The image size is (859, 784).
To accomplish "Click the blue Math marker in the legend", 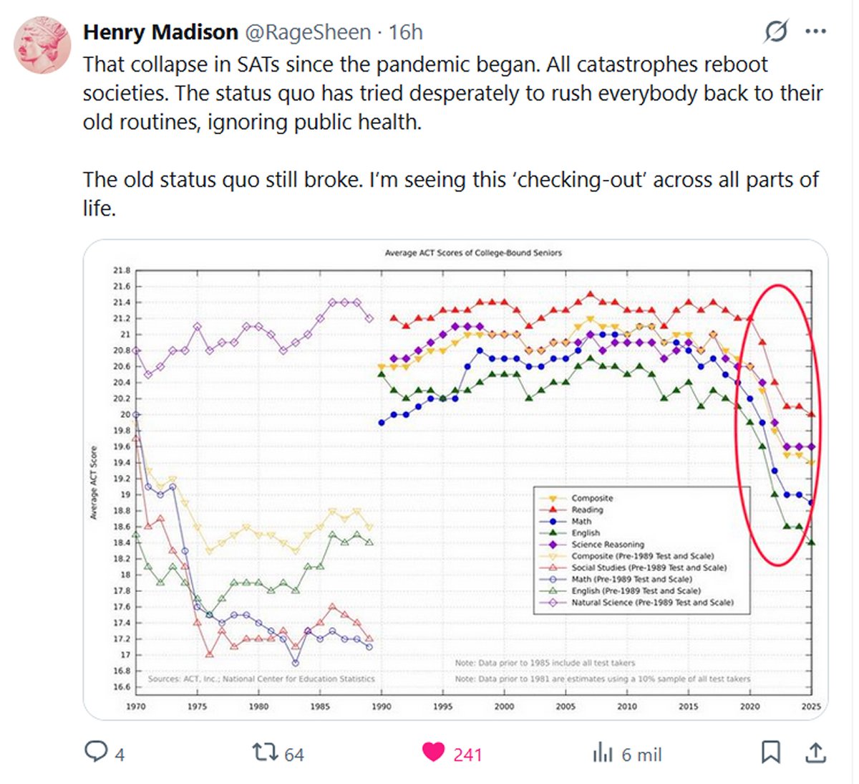I will (553, 522).
